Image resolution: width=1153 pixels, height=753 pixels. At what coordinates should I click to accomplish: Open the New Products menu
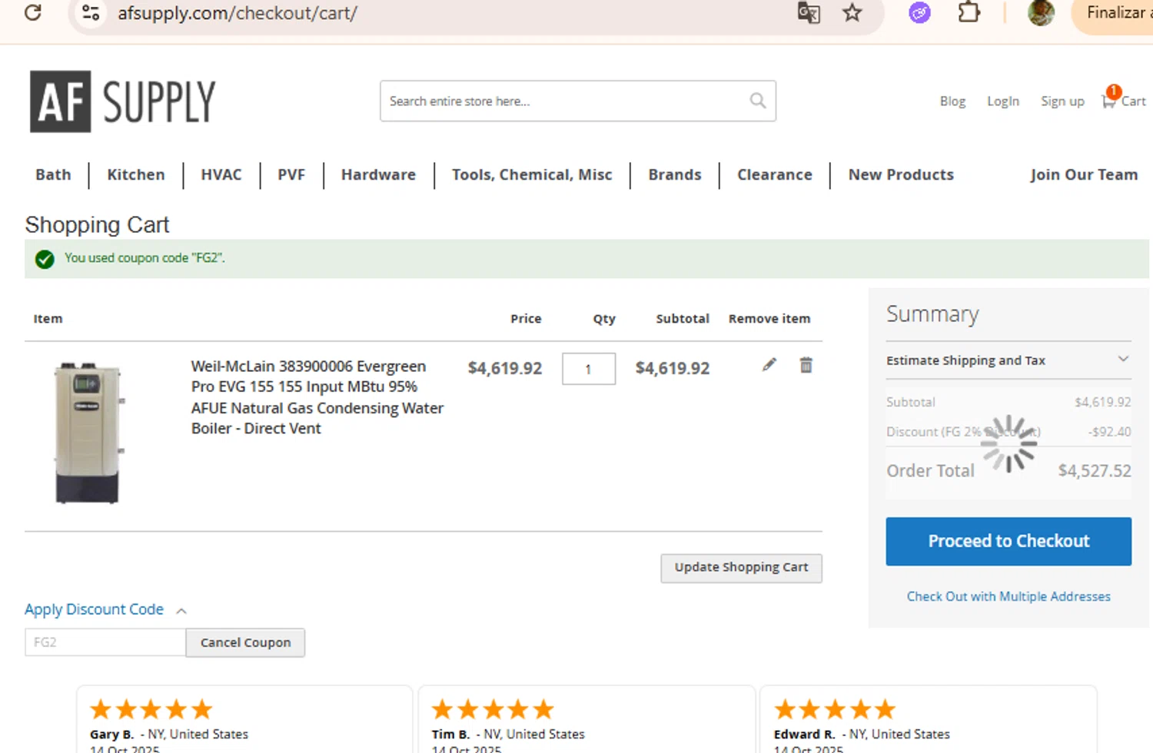coord(901,175)
